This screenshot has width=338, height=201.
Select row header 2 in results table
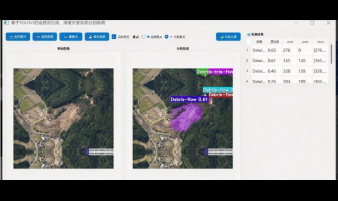point(247,60)
